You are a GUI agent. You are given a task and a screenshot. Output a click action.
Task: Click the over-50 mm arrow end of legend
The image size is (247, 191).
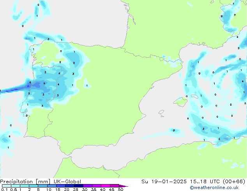(x=123, y=186)
